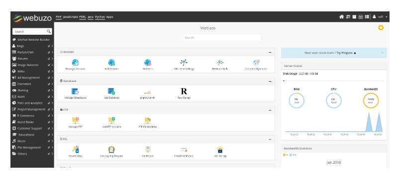Viewport: 394px width, 193px height.
Task: Launch Network Tools
Action: pyautogui.click(x=220, y=63)
